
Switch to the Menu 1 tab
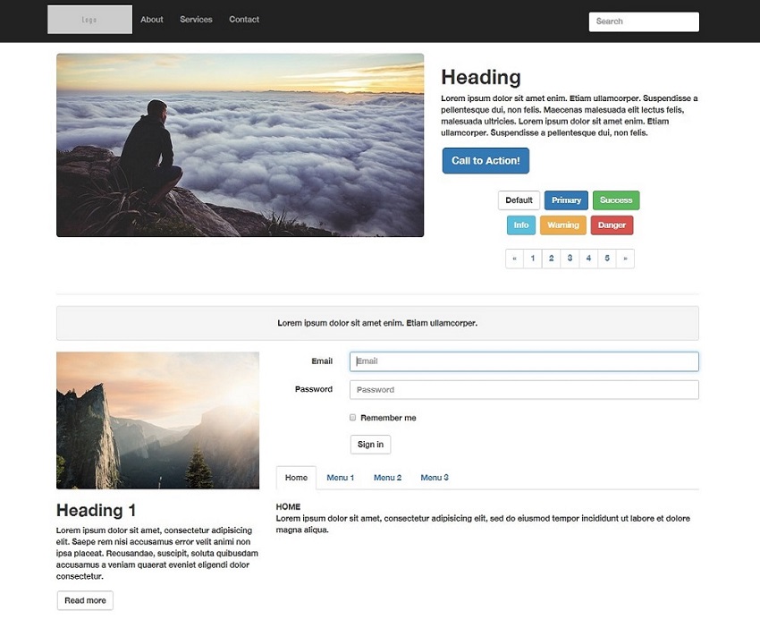[x=340, y=478]
